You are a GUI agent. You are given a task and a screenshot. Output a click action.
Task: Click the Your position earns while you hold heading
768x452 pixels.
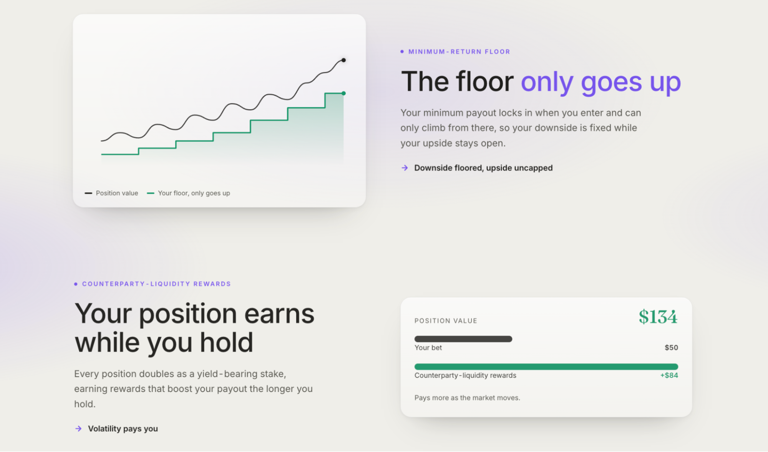194,328
